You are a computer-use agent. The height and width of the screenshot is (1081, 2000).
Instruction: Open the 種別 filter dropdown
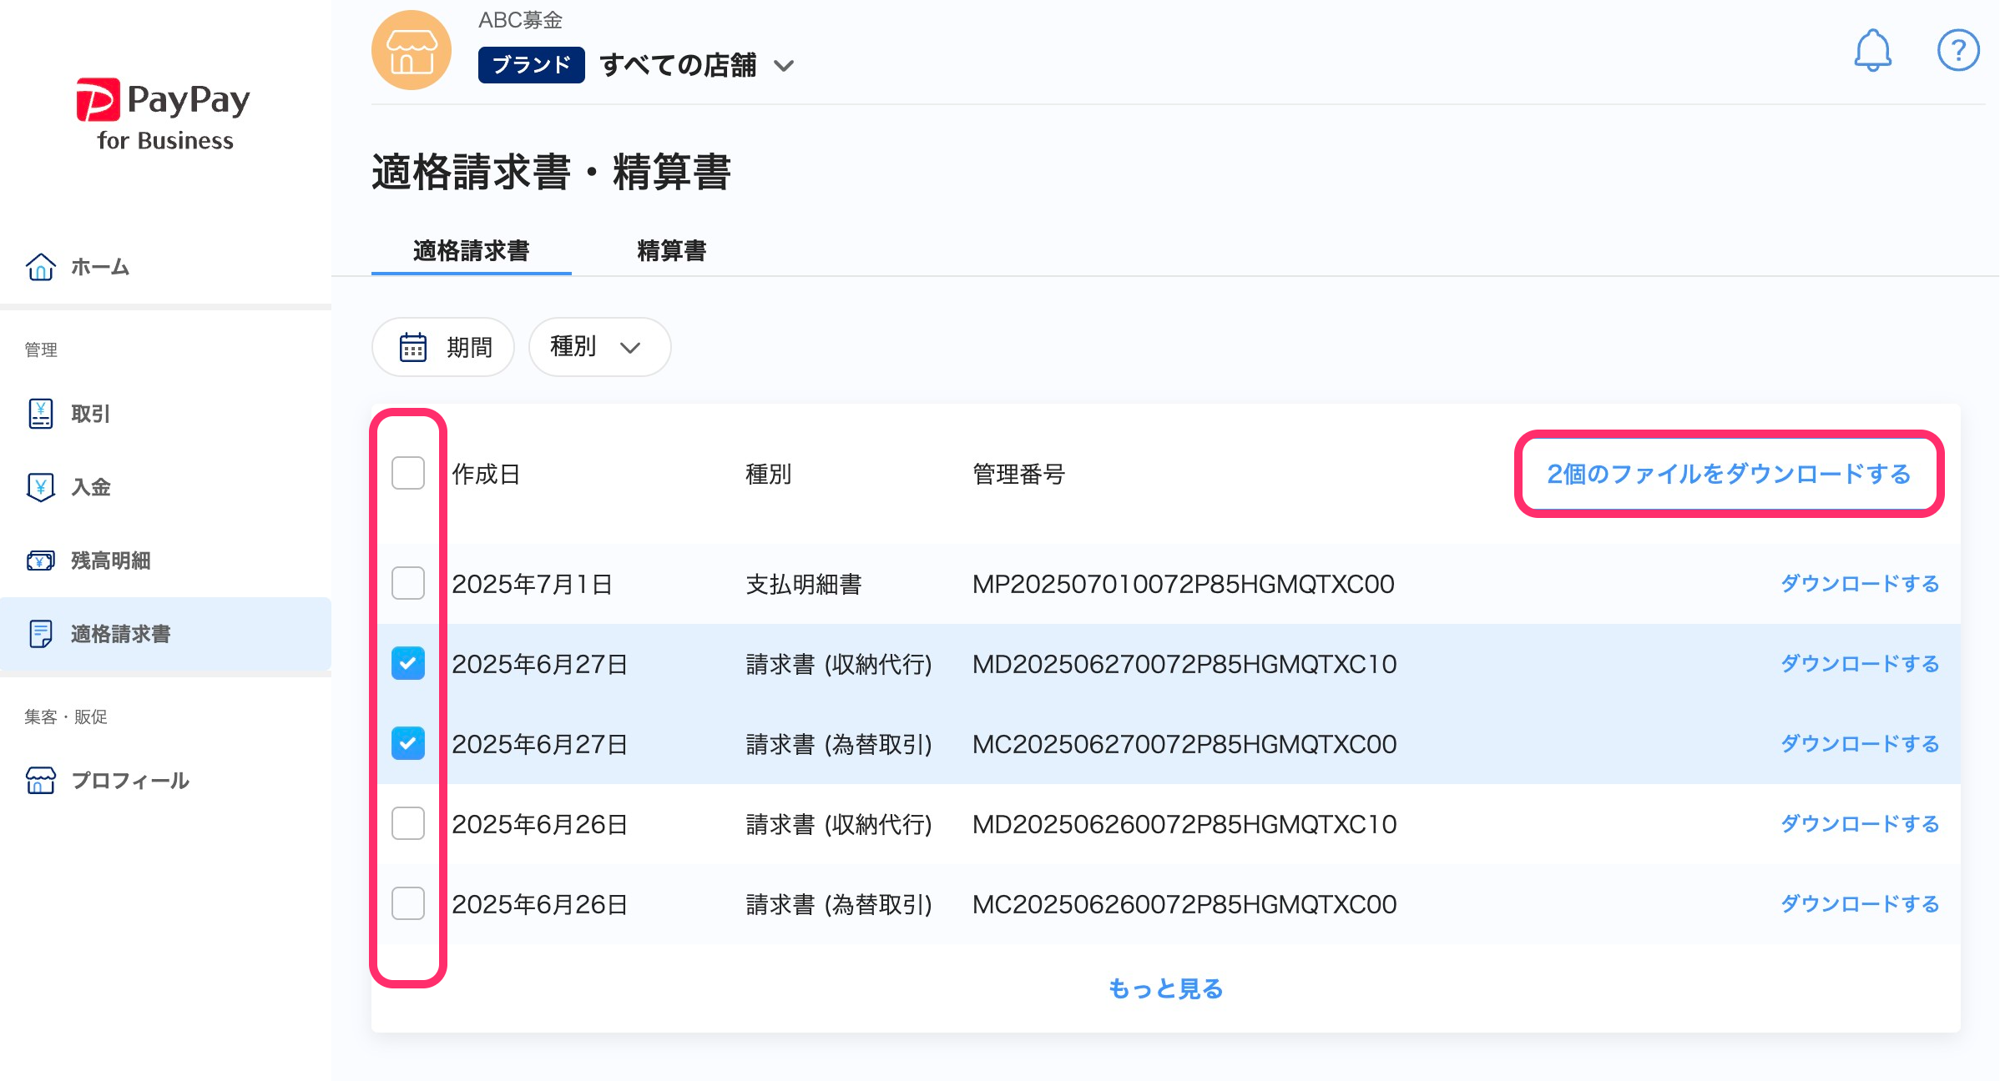coord(599,347)
